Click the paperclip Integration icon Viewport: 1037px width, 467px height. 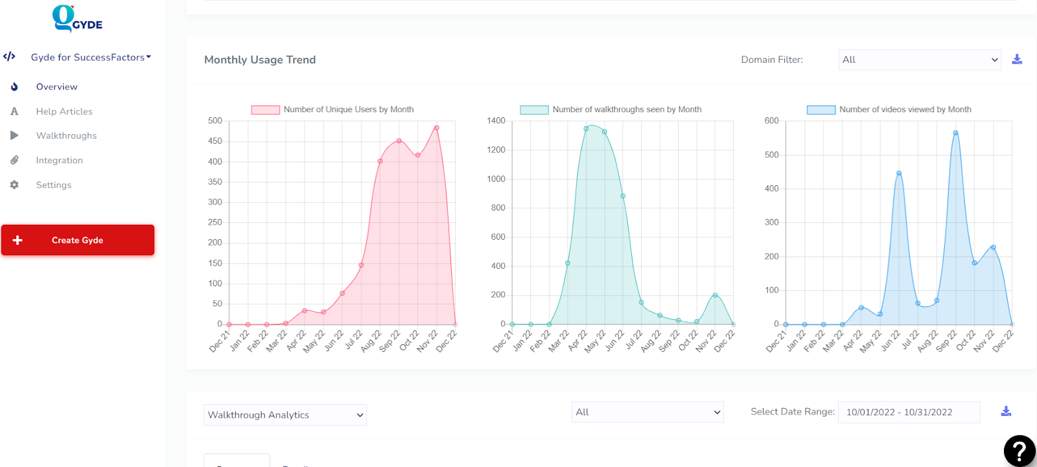(14, 160)
